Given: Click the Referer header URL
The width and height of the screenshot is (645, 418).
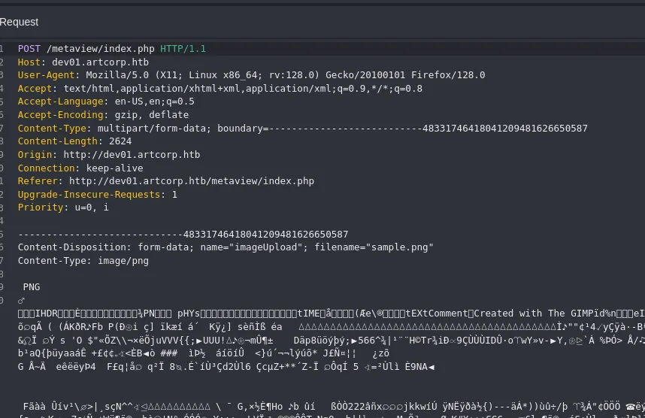Looking at the screenshot, I should (192, 181).
